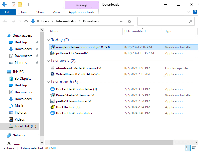Sort by Date modified column header

(x=135, y=31)
